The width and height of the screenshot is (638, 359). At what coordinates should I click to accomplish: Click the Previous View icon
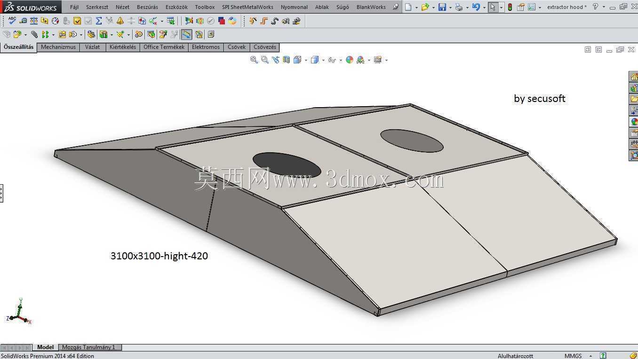click(x=276, y=60)
